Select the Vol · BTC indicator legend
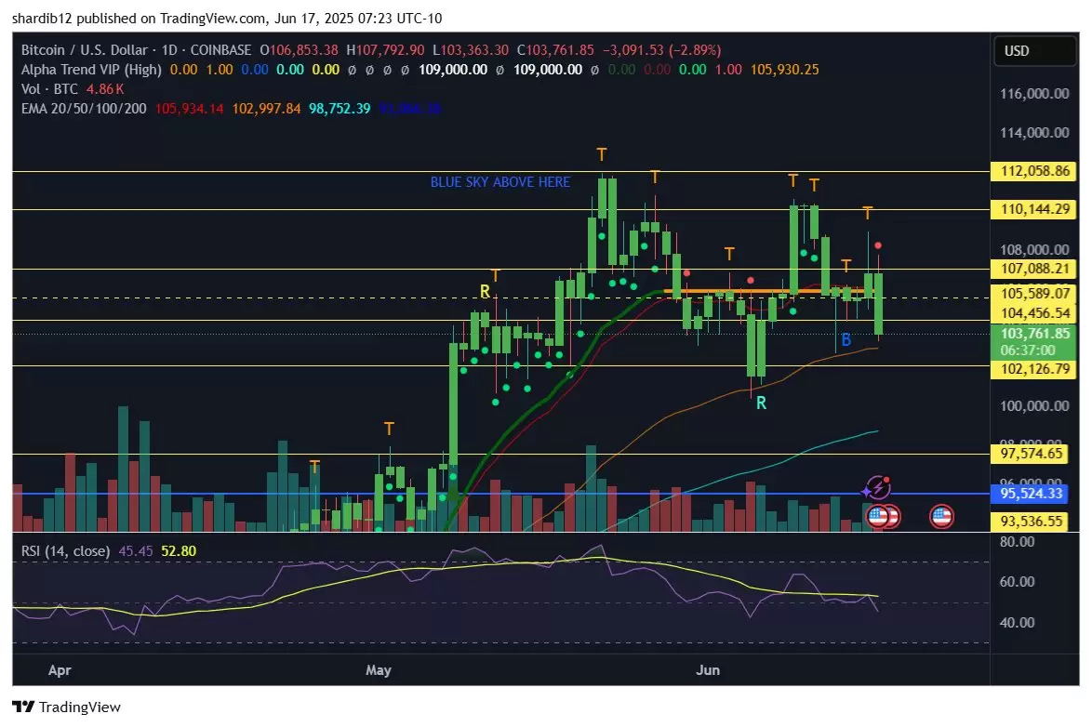Screen dimensions: 1092x727 tap(49, 89)
